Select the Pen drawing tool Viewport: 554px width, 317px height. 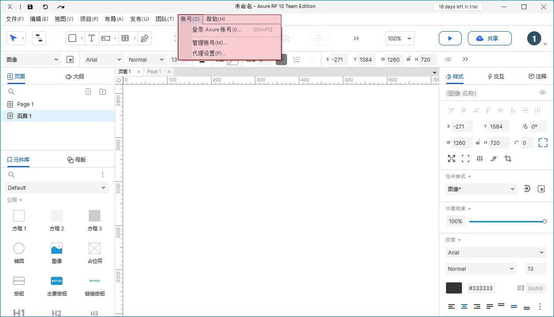(144, 38)
